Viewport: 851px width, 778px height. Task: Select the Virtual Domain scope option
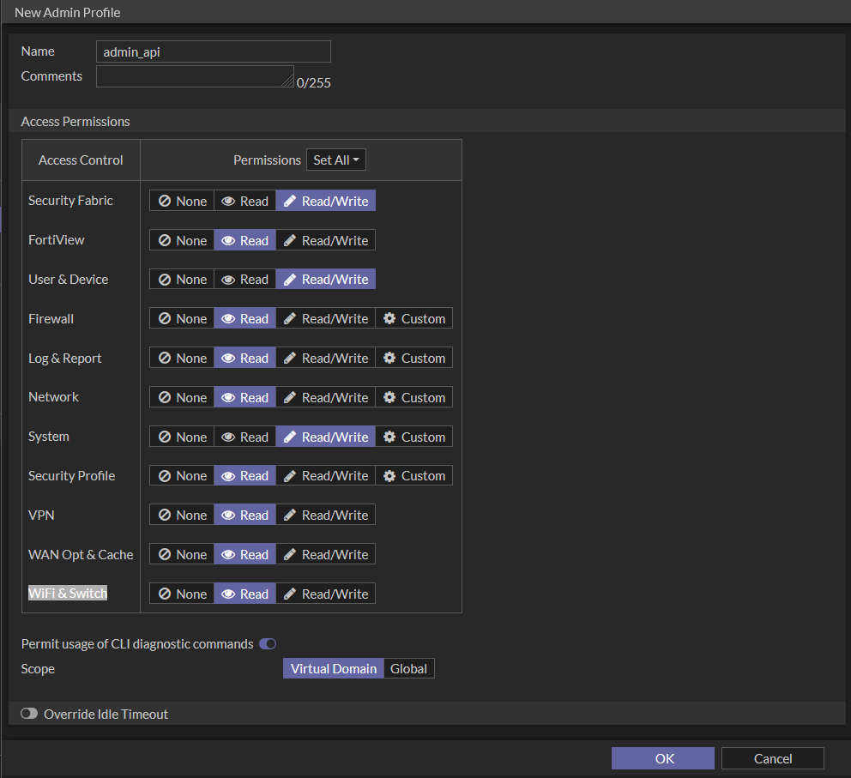point(333,668)
